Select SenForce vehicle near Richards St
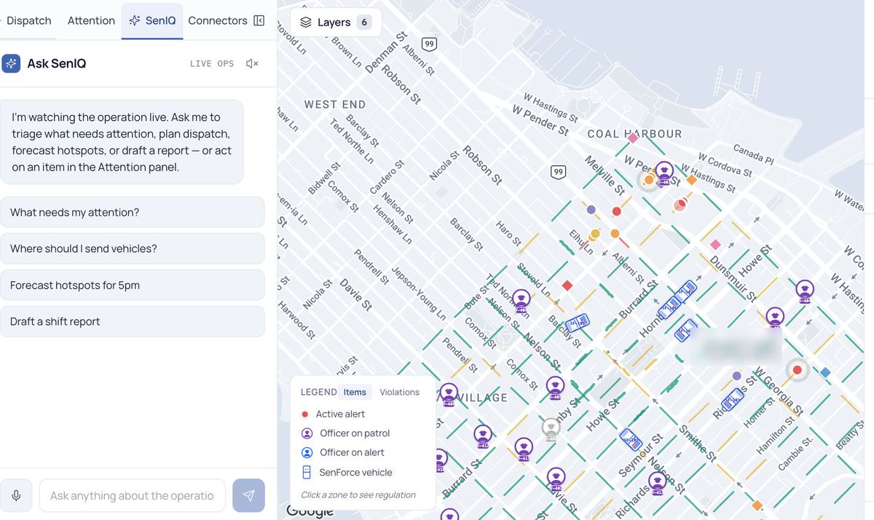The width and height of the screenshot is (874, 520). pyautogui.click(x=733, y=399)
